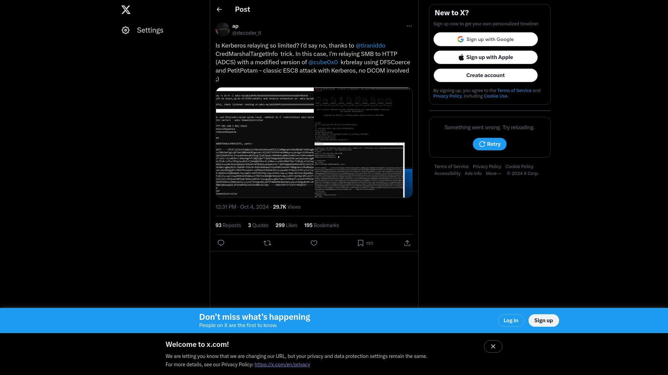This screenshot has width=668, height=375.
Task: Click Sign up with Google button
Action: (485, 39)
